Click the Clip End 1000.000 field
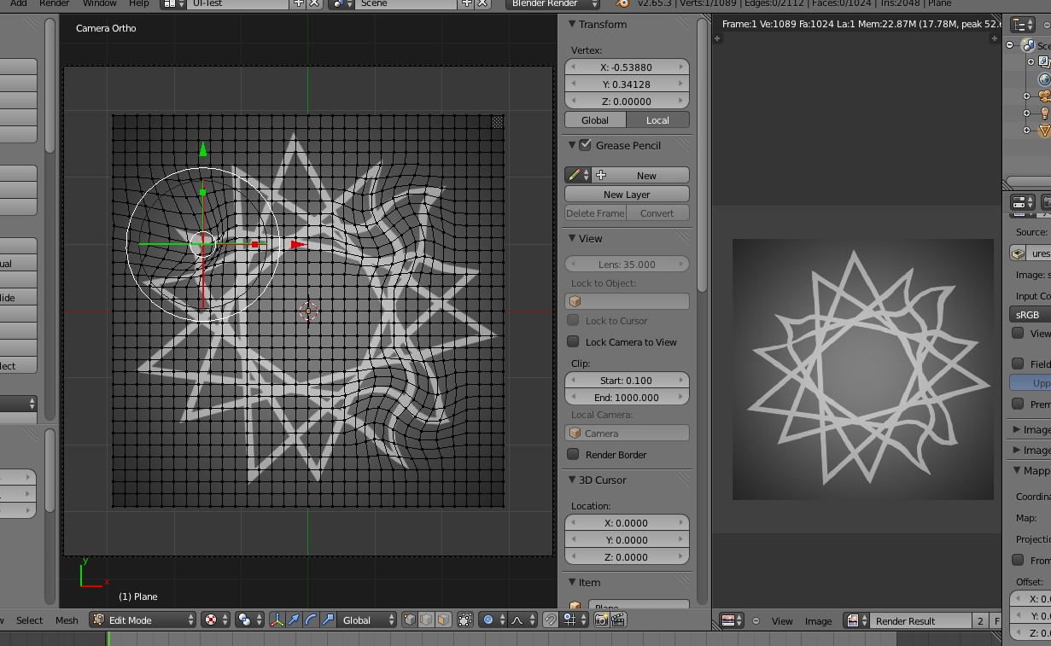 tap(627, 398)
